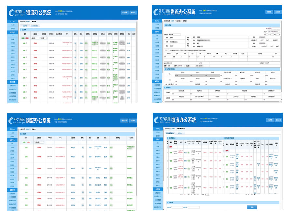
Task: Click first search input field in bottom-right panel
Action: (176, 207)
